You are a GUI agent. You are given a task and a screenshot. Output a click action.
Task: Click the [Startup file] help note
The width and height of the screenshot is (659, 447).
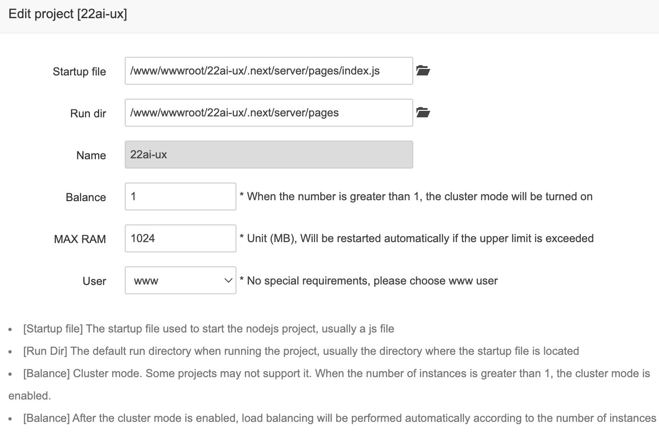point(208,329)
